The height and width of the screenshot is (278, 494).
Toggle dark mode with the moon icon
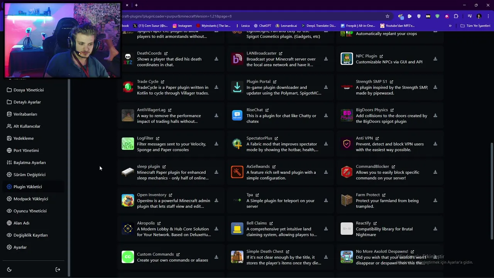(9, 270)
